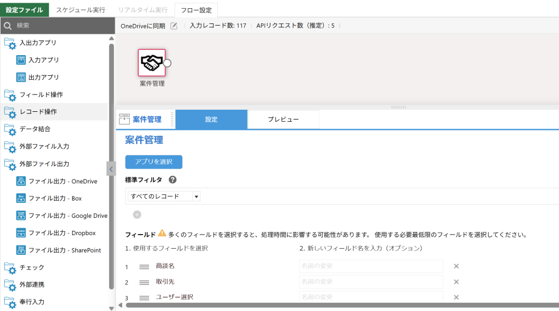Select ファイル出力 - Dropbox icon

coord(21,232)
